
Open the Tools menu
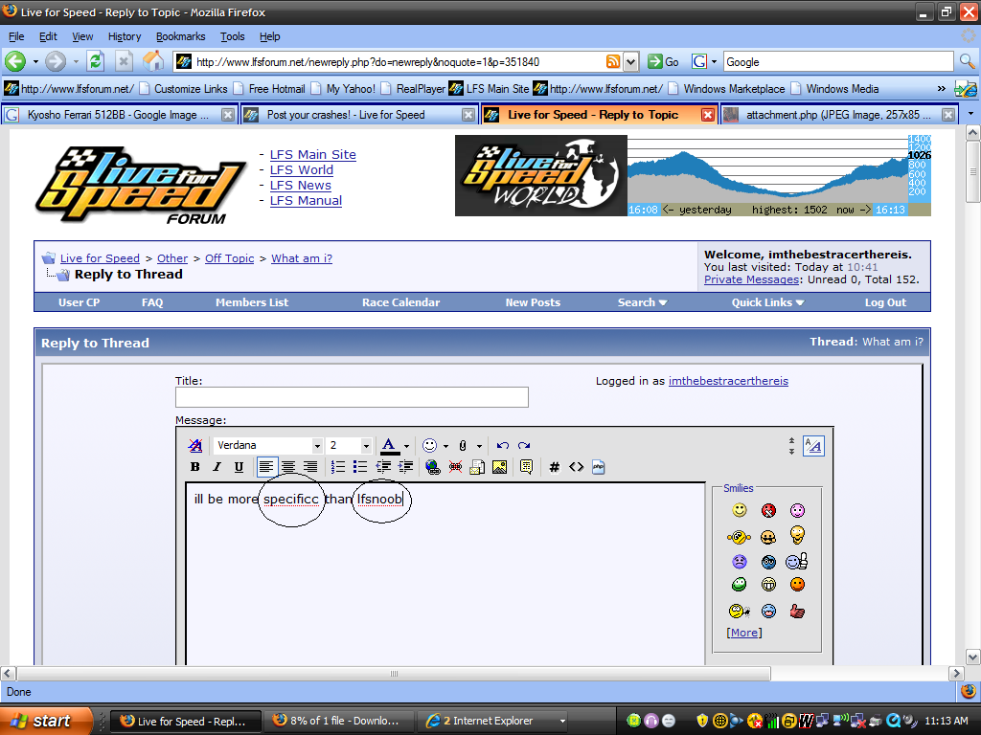(x=232, y=36)
